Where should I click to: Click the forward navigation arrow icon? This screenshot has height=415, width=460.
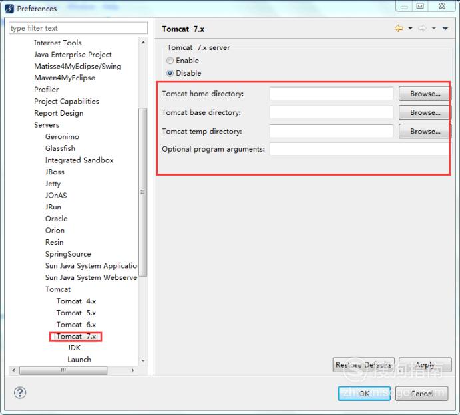[x=423, y=29]
